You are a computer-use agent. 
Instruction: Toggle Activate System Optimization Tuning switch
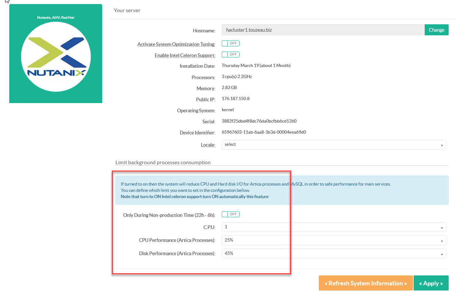(230, 43)
